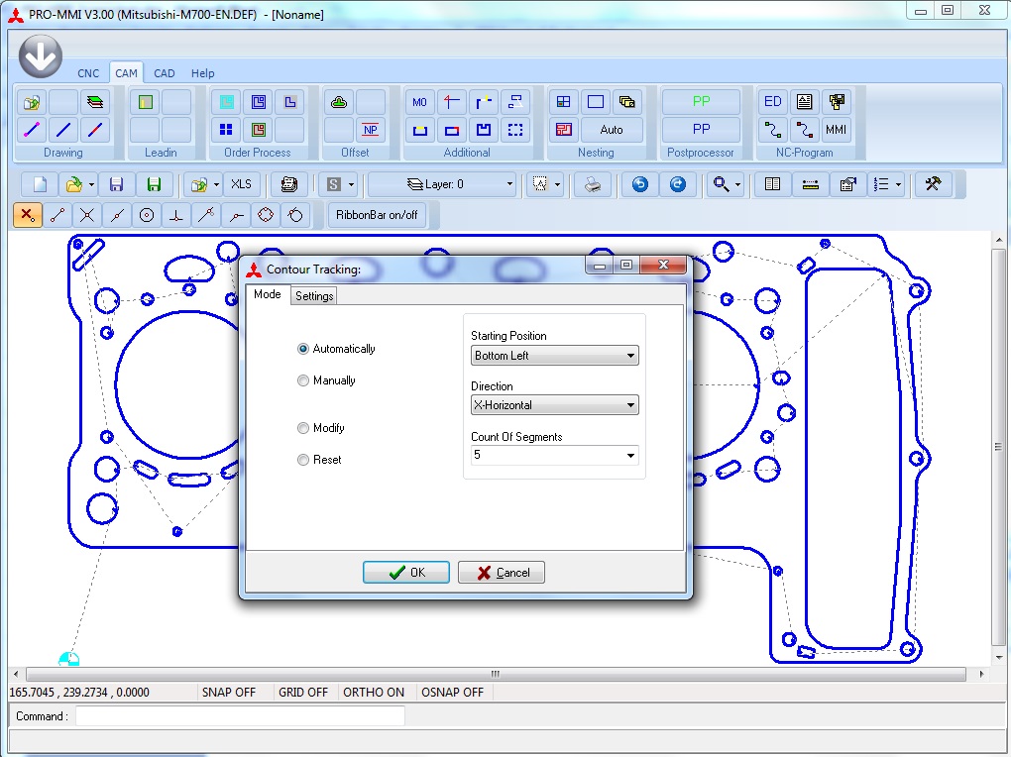Select the Manually tracking mode
The image size is (1011, 757).
coord(303,380)
